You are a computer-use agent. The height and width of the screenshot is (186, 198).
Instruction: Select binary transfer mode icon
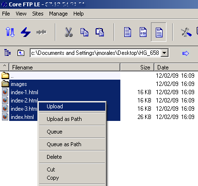143,32
